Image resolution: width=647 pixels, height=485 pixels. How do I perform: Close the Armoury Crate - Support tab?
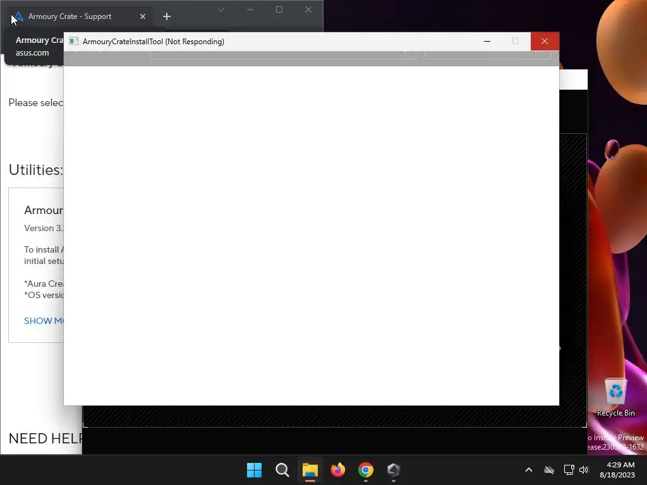143,16
